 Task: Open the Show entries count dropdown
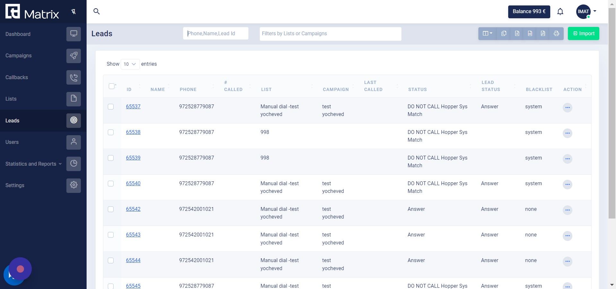pyautogui.click(x=130, y=64)
